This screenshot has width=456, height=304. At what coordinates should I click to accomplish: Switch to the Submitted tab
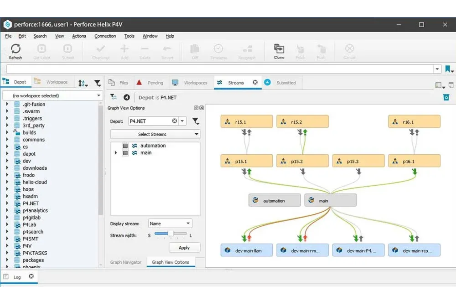(286, 83)
